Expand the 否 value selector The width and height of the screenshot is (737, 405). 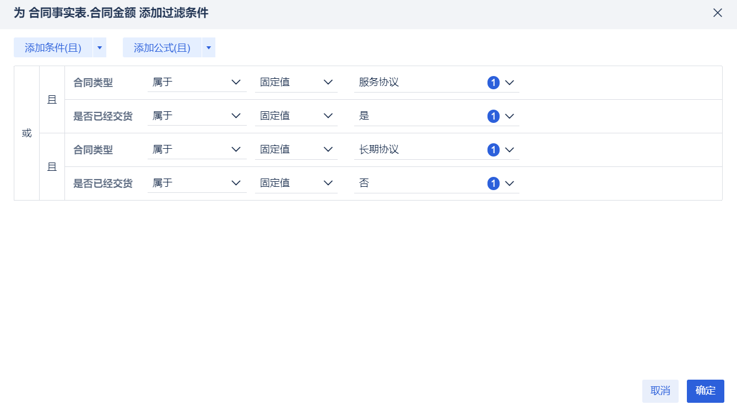510,183
